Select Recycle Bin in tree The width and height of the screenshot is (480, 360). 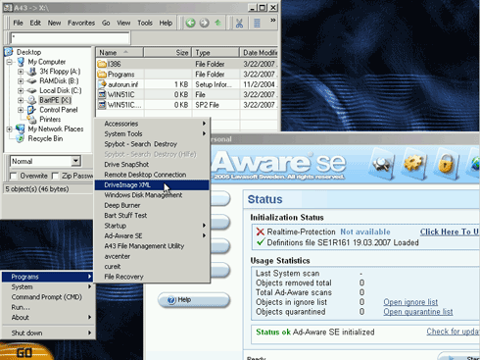coord(45,138)
